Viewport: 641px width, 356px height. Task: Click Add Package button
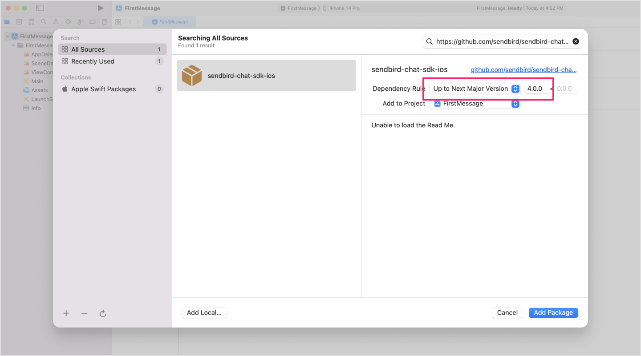pos(553,312)
